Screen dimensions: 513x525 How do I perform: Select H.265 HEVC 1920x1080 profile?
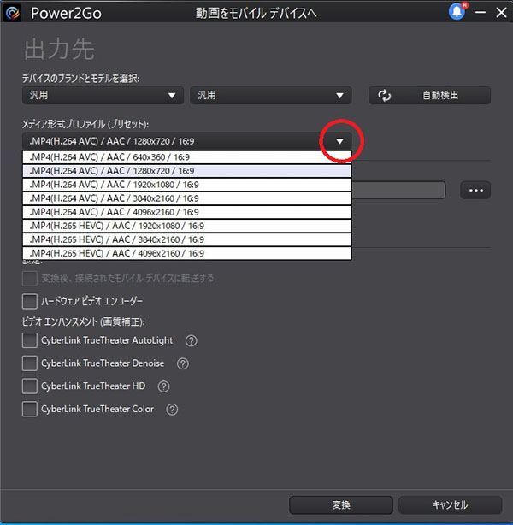[187, 226]
